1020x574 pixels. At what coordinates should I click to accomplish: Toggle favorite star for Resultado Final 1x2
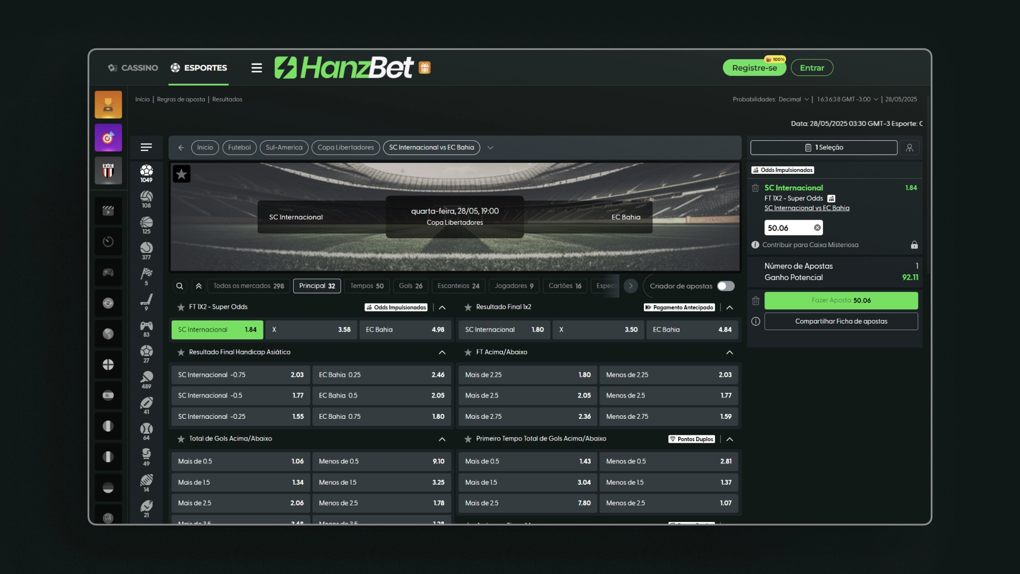coord(468,307)
